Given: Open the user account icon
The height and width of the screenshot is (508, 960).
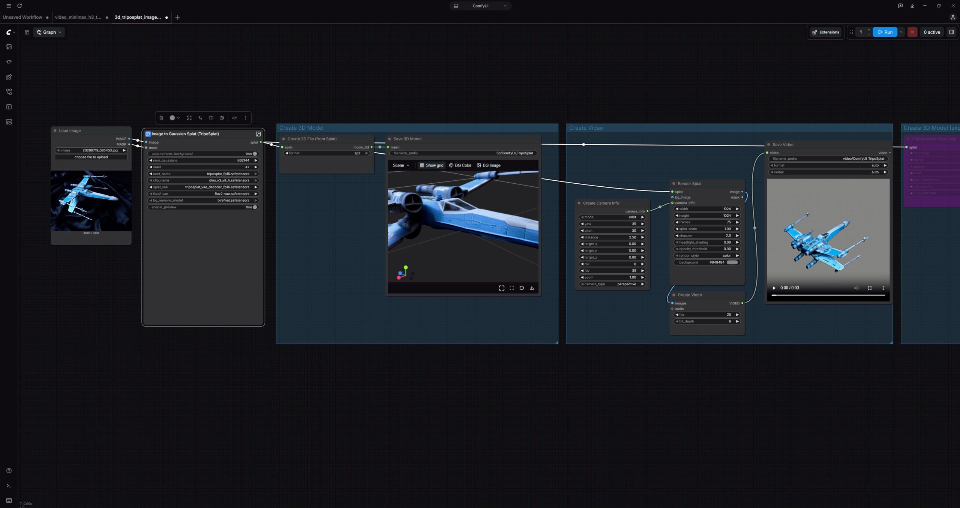Looking at the screenshot, I should 952,17.
